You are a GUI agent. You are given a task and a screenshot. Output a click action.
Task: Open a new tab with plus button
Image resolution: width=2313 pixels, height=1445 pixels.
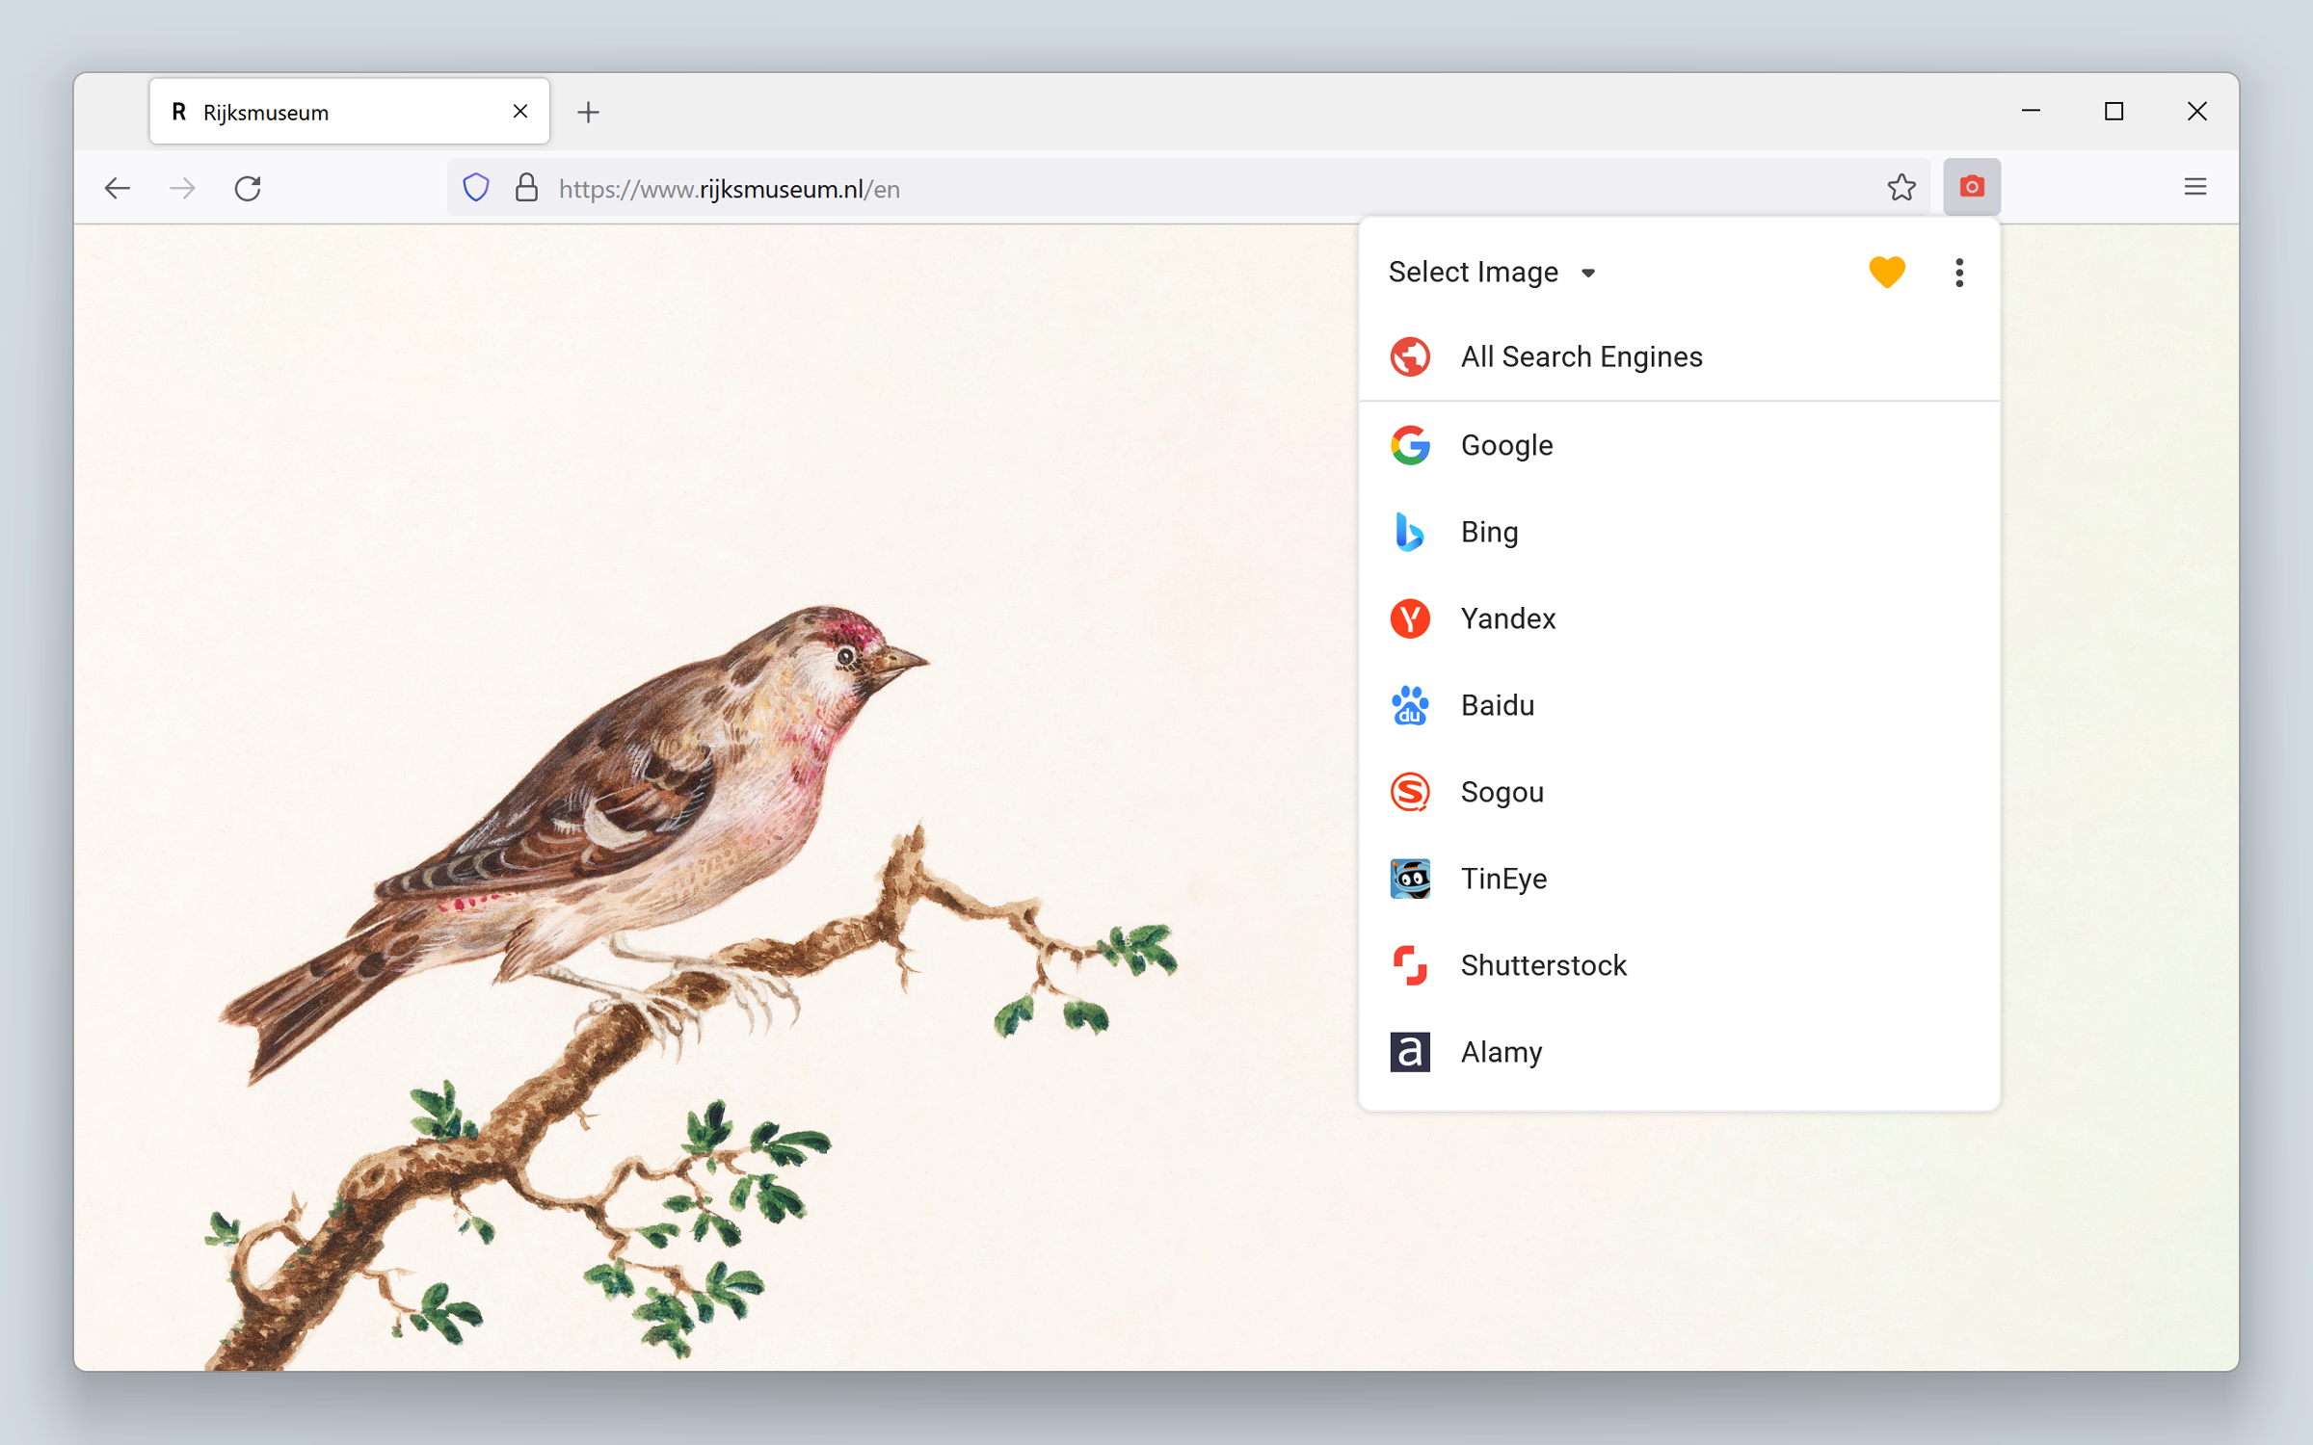click(588, 113)
